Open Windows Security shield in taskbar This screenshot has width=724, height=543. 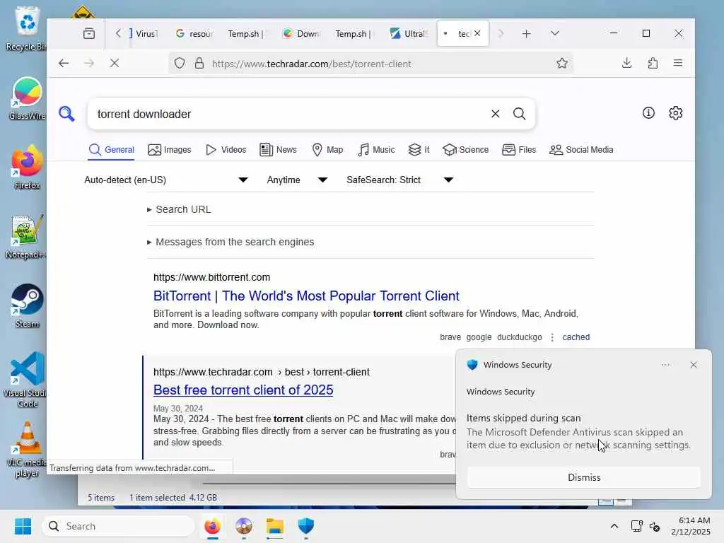click(x=305, y=526)
